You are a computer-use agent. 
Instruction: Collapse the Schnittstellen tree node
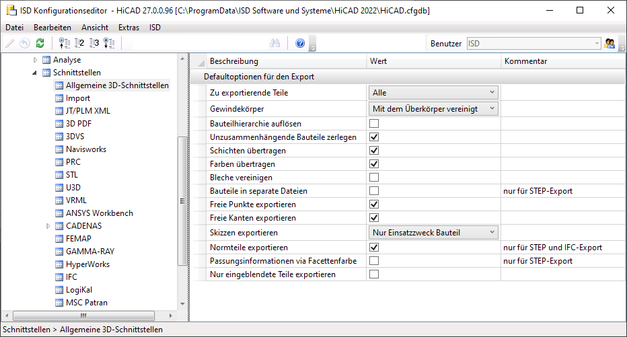coord(35,73)
